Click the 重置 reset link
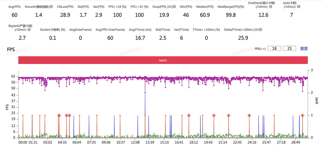 tap(304, 48)
